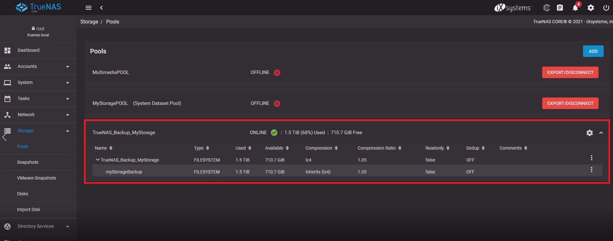Click the Storage breadcrumb link
Image resolution: width=613 pixels, height=241 pixels.
[x=89, y=22]
